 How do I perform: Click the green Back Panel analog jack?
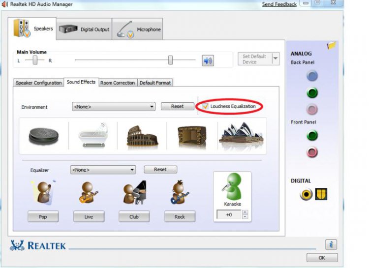(x=312, y=93)
